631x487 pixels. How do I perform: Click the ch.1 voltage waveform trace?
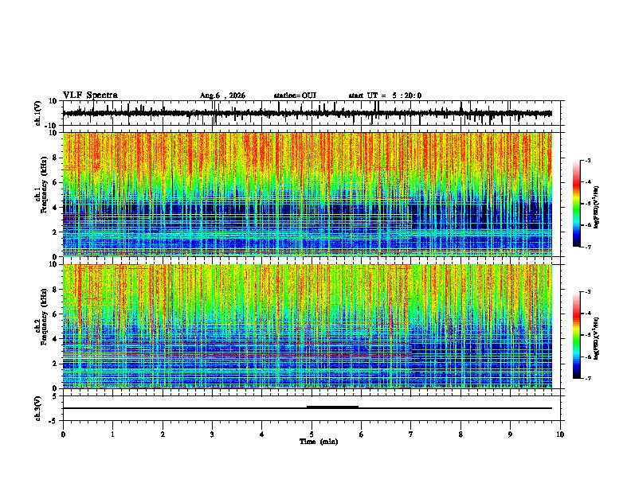pyautogui.click(x=308, y=113)
